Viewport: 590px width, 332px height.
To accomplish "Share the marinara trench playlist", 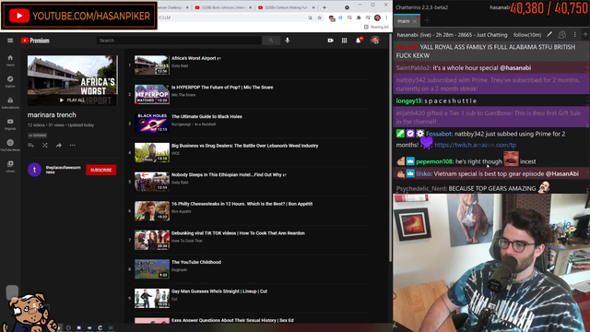I will [x=59, y=146].
